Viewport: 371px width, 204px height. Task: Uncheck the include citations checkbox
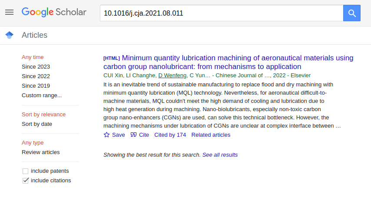tap(26, 181)
